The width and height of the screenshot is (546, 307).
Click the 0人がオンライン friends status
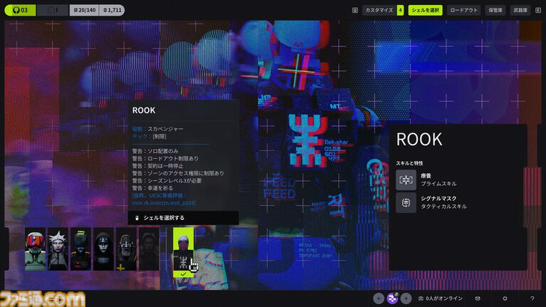pos(441,298)
